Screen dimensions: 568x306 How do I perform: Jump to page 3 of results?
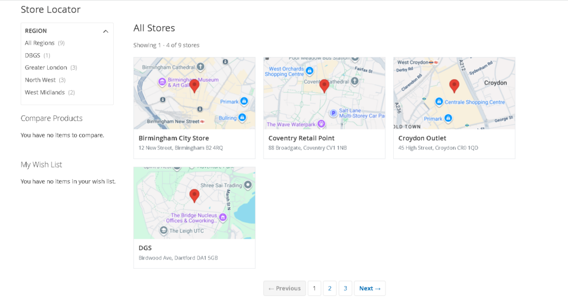(345, 288)
